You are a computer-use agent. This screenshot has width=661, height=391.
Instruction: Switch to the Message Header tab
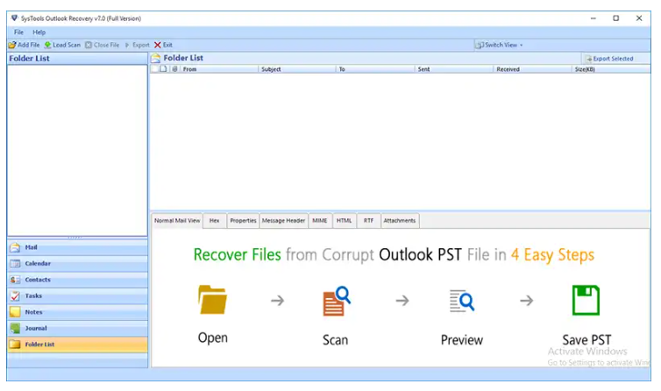[283, 221]
